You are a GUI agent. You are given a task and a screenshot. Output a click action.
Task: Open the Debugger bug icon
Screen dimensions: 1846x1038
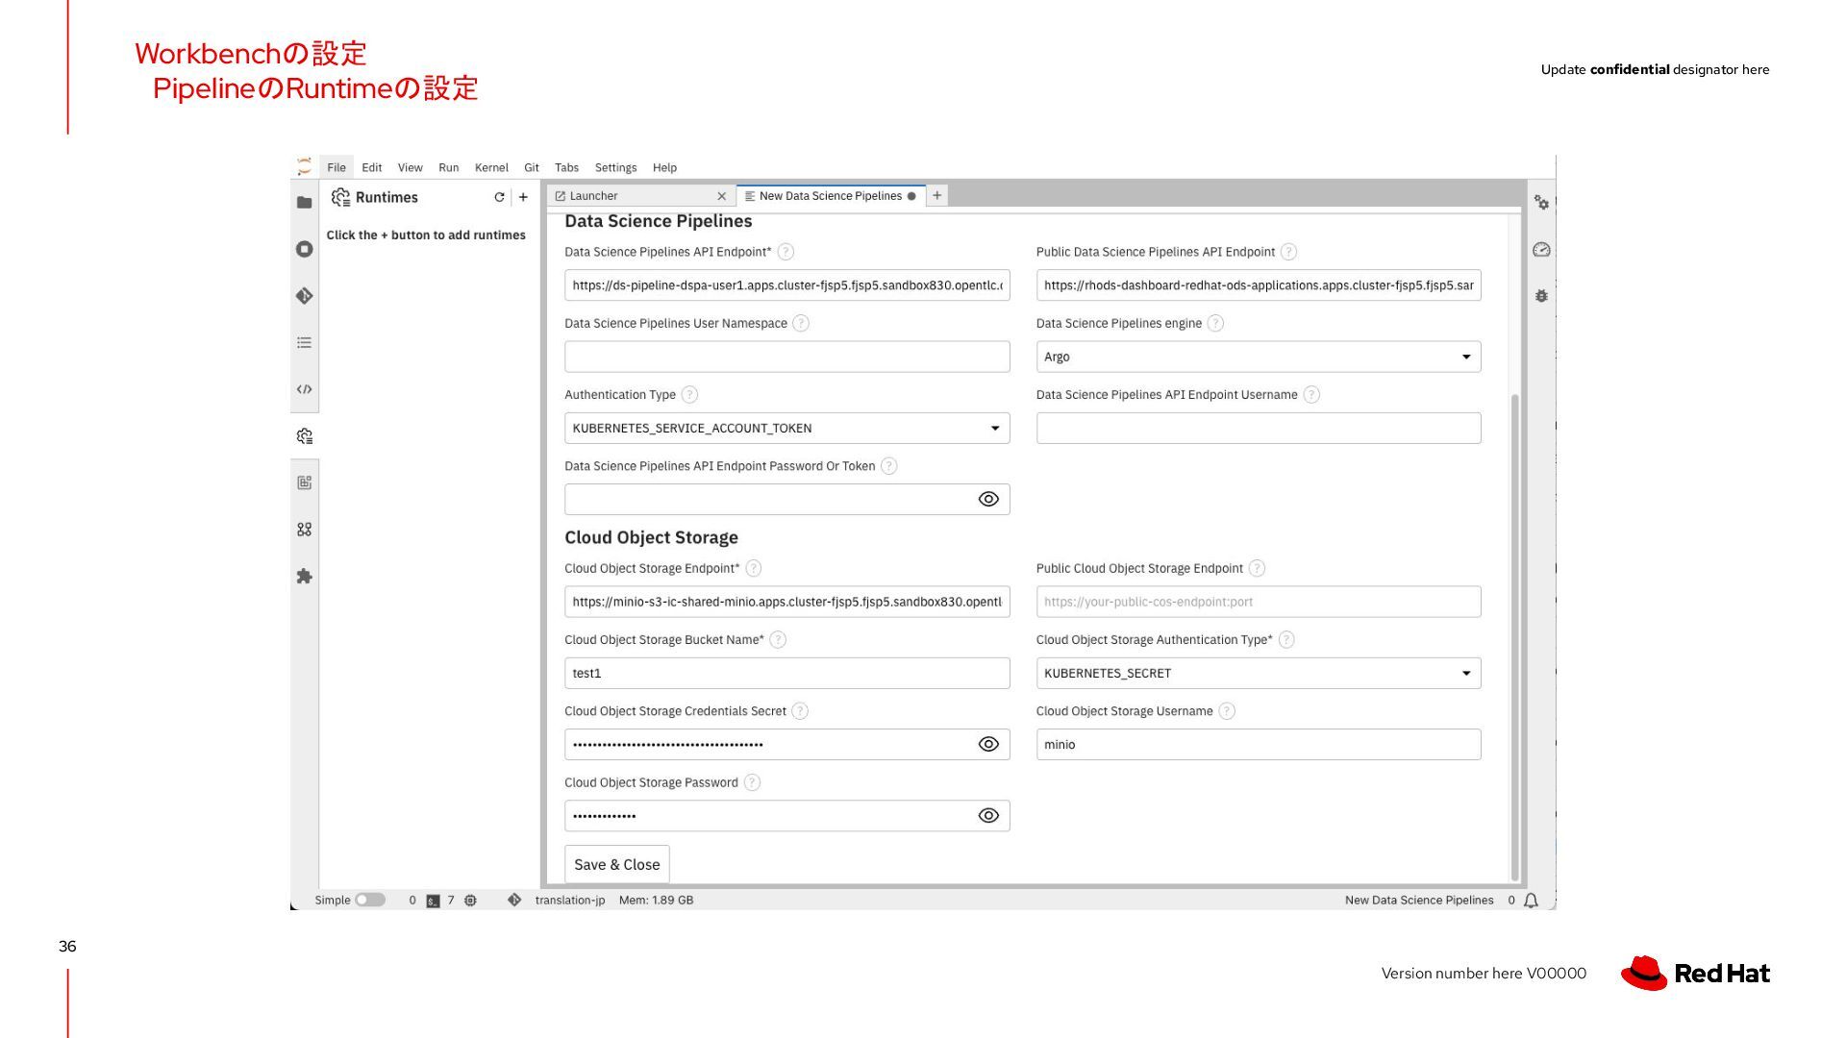(1541, 296)
